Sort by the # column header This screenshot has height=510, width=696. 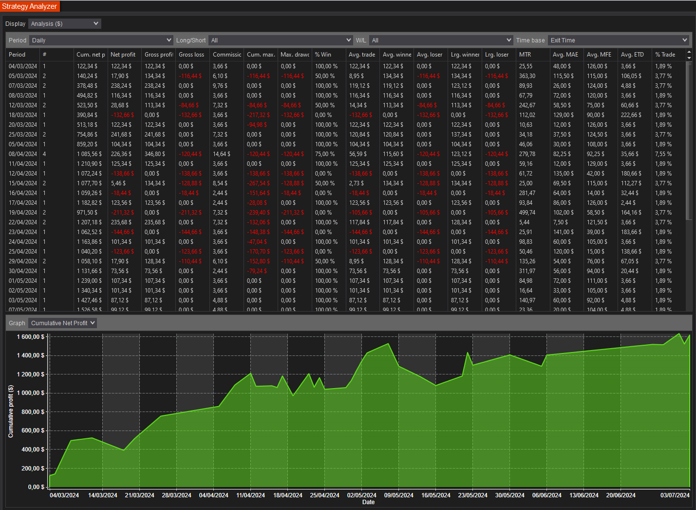tap(56, 55)
